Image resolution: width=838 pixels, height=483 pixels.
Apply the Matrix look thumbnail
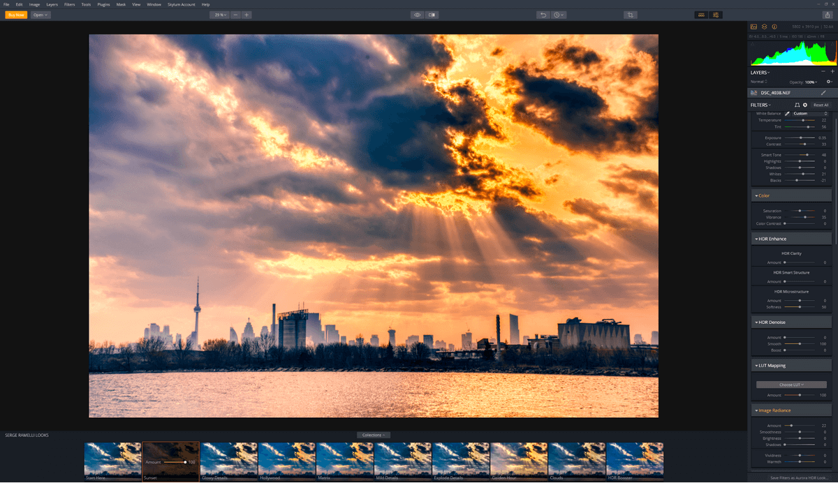345,461
